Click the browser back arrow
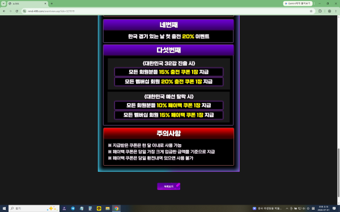The width and height of the screenshot is (340, 212). tap(4, 11)
